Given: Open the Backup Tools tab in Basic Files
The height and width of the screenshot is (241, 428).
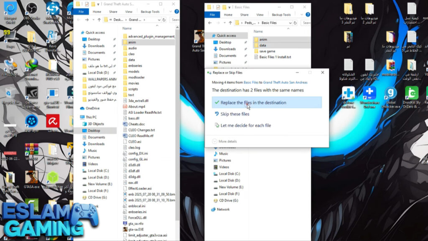Looking at the screenshot, I should tap(281, 15).
